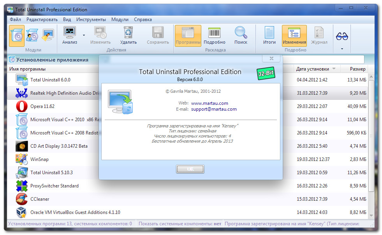The width and height of the screenshot is (382, 235).
Task: Open the Инструменты menu
Action: pyautogui.click(x=91, y=19)
